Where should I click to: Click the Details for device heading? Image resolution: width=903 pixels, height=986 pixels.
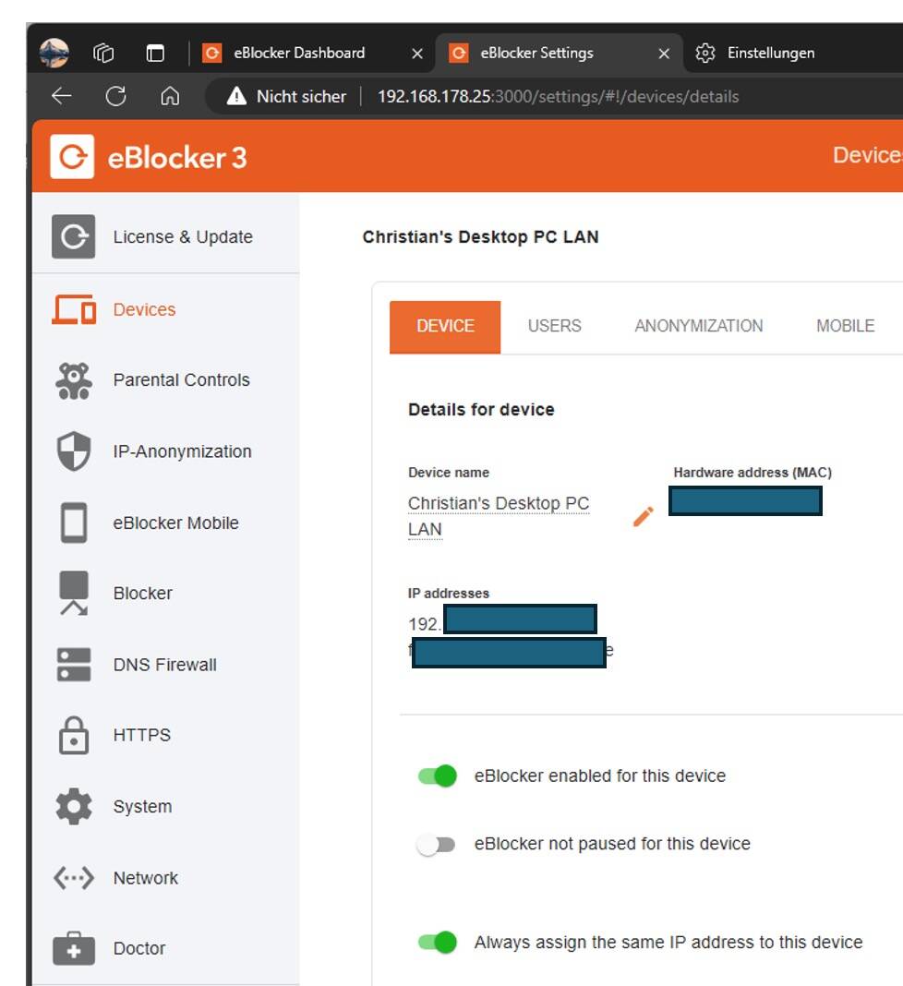tap(481, 409)
